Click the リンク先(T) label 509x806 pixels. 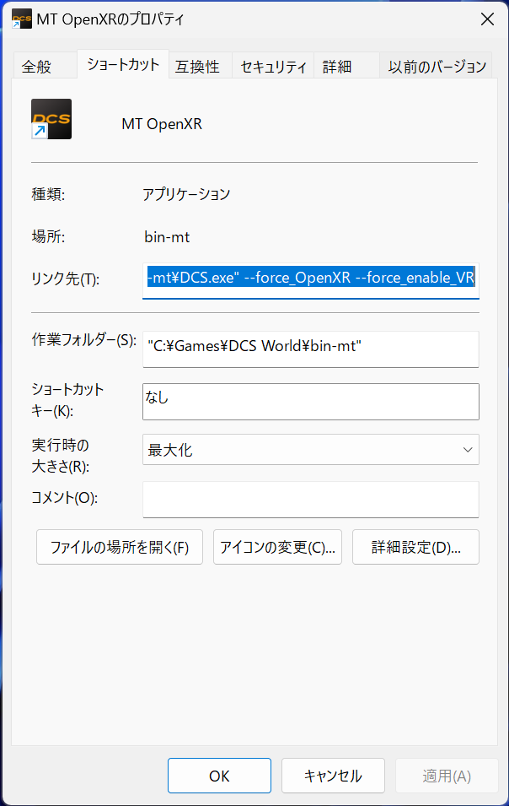65,279
